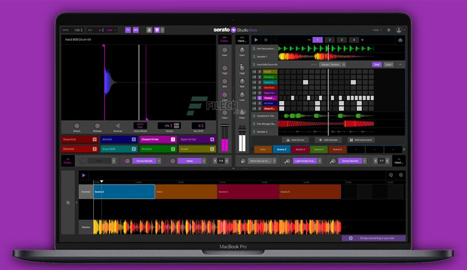
Task: Open the user account profile icon
Action: pyautogui.click(x=399, y=30)
